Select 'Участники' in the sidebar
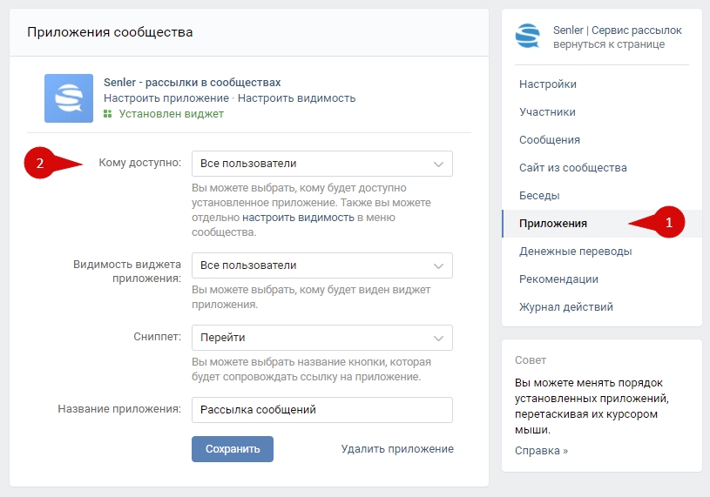The height and width of the screenshot is (497, 710). tap(547, 112)
